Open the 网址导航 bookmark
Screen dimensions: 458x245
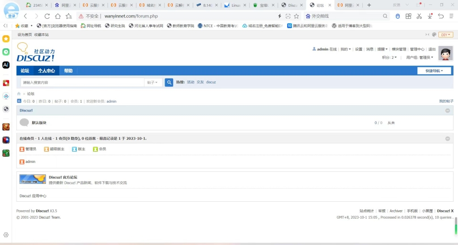pyautogui.click(x=91, y=26)
